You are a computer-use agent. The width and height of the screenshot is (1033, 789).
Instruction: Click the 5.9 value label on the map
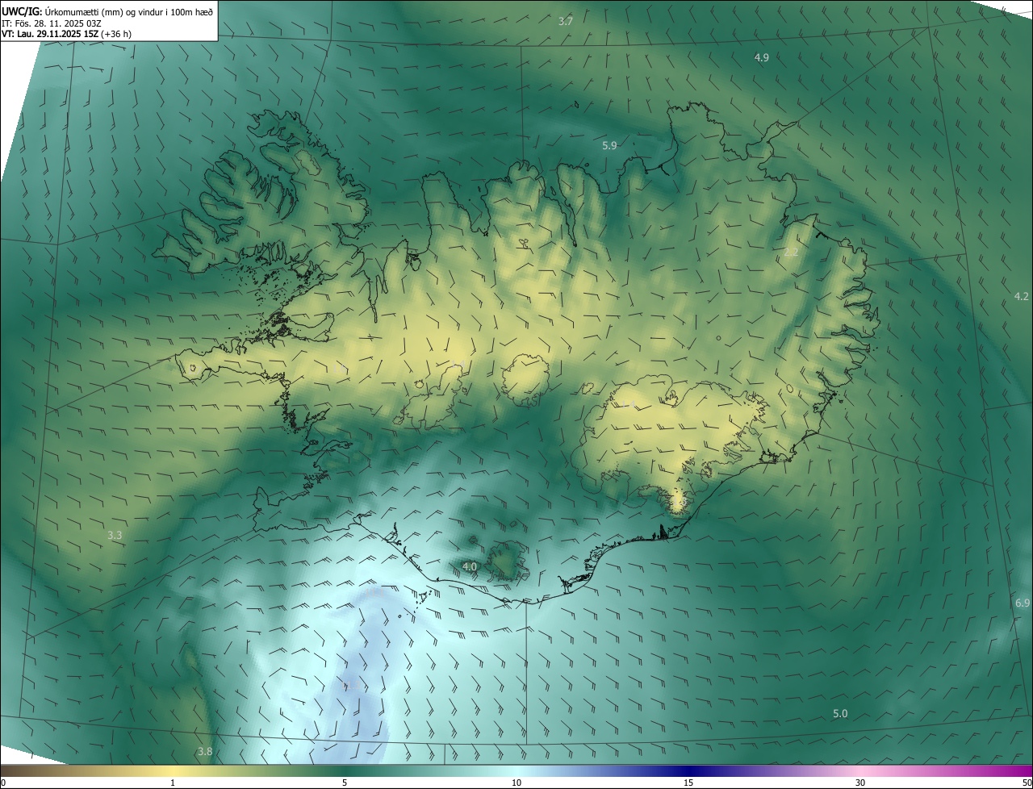coord(609,145)
